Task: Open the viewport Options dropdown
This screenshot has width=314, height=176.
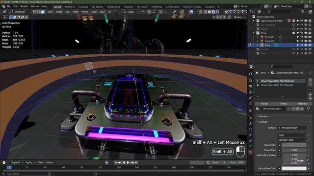Action: coord(239,17)
